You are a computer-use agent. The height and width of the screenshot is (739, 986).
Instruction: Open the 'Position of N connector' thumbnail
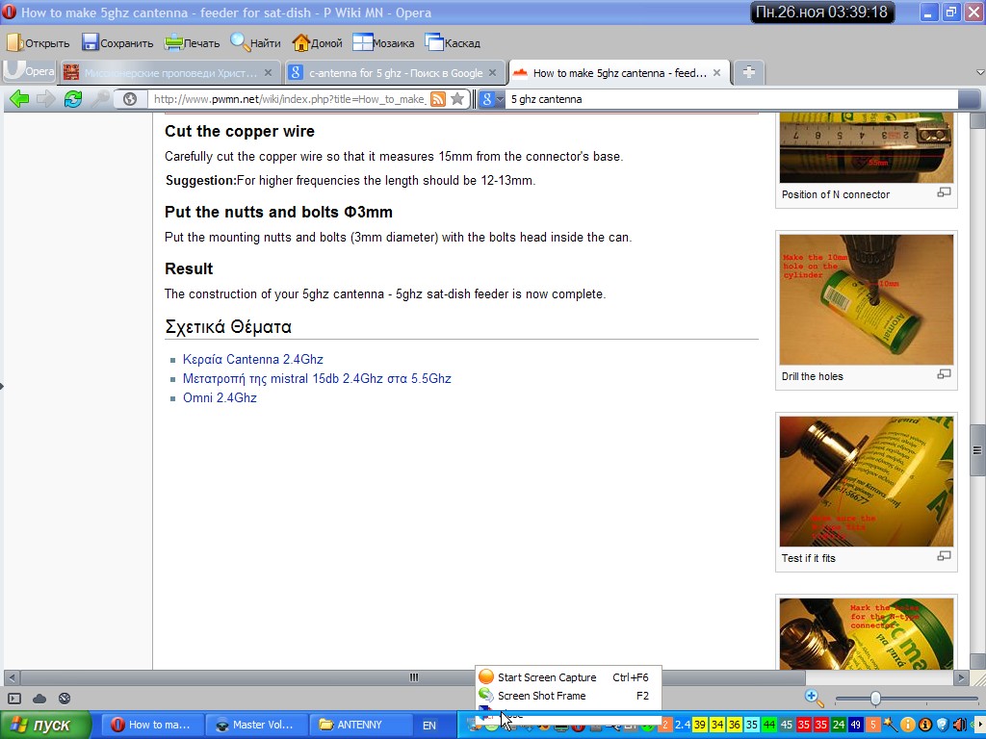[866, 148]
